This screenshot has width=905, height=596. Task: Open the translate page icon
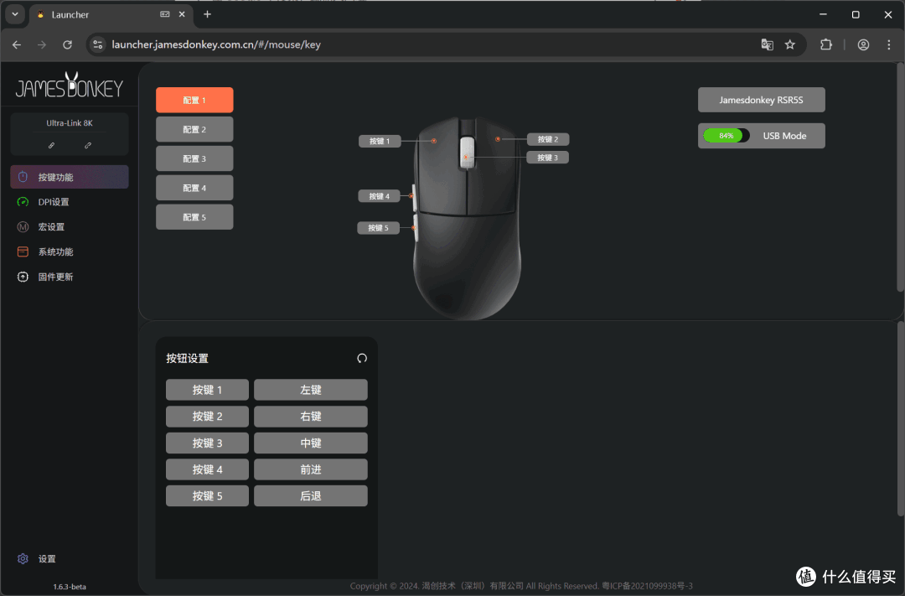pos(767,44)
